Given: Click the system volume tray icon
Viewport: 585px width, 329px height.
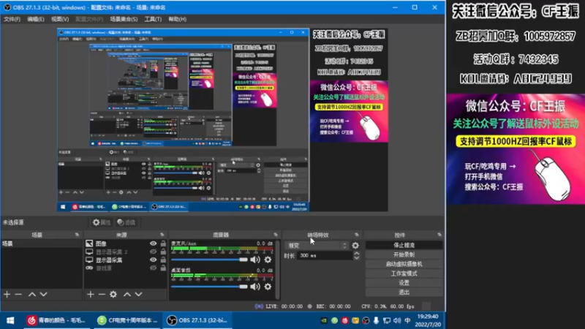Looking at the screenshot, I should click(x=397, y=320).
